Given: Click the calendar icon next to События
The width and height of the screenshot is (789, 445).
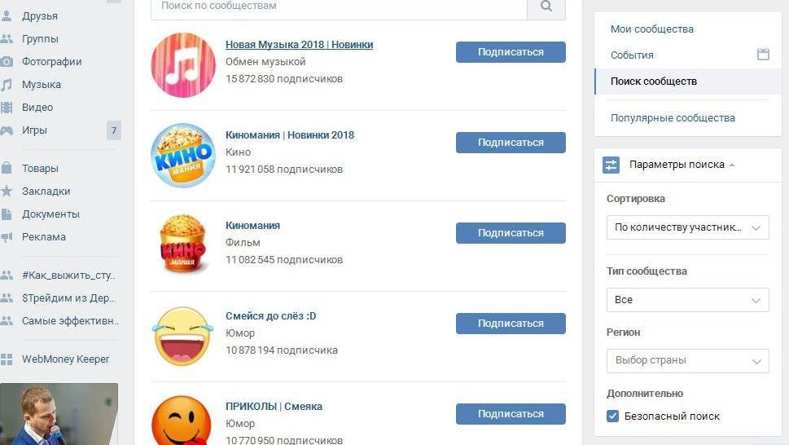Looking at the screenshot, I should coord(763,55).
